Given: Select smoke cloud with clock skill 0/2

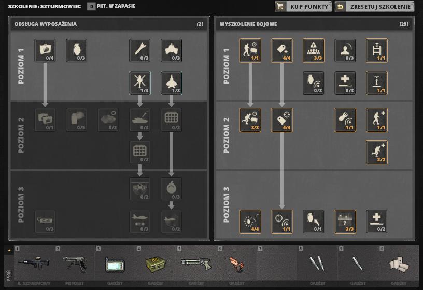Looking at the screenshot, I should (108, 120).
